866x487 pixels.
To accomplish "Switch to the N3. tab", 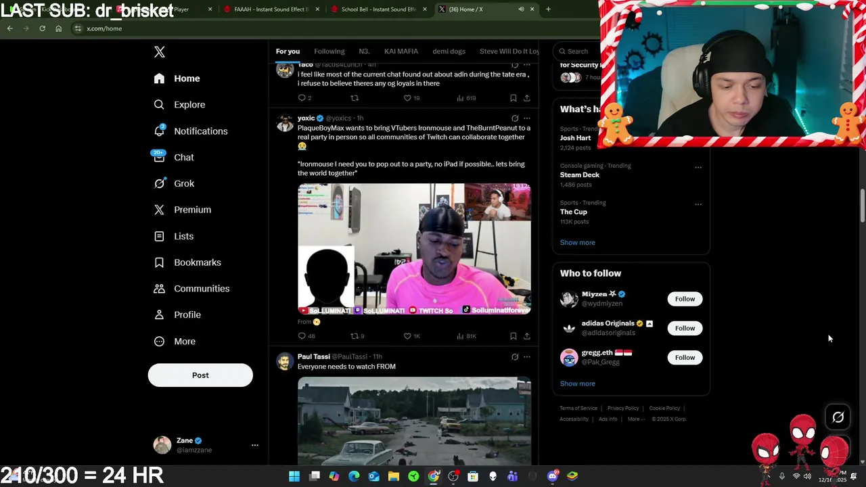I will coord(364,51).
